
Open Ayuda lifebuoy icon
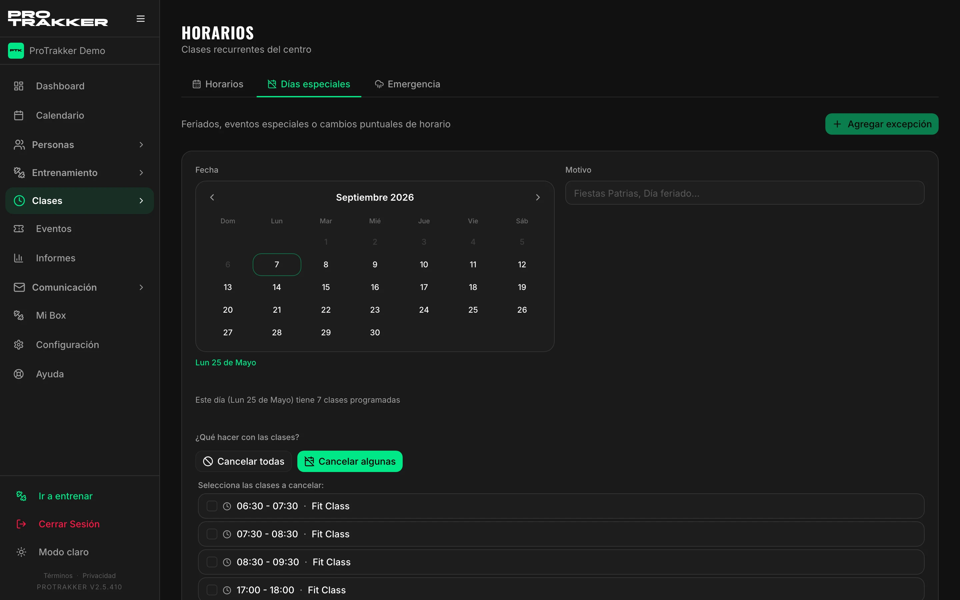(x=19, y=374)
